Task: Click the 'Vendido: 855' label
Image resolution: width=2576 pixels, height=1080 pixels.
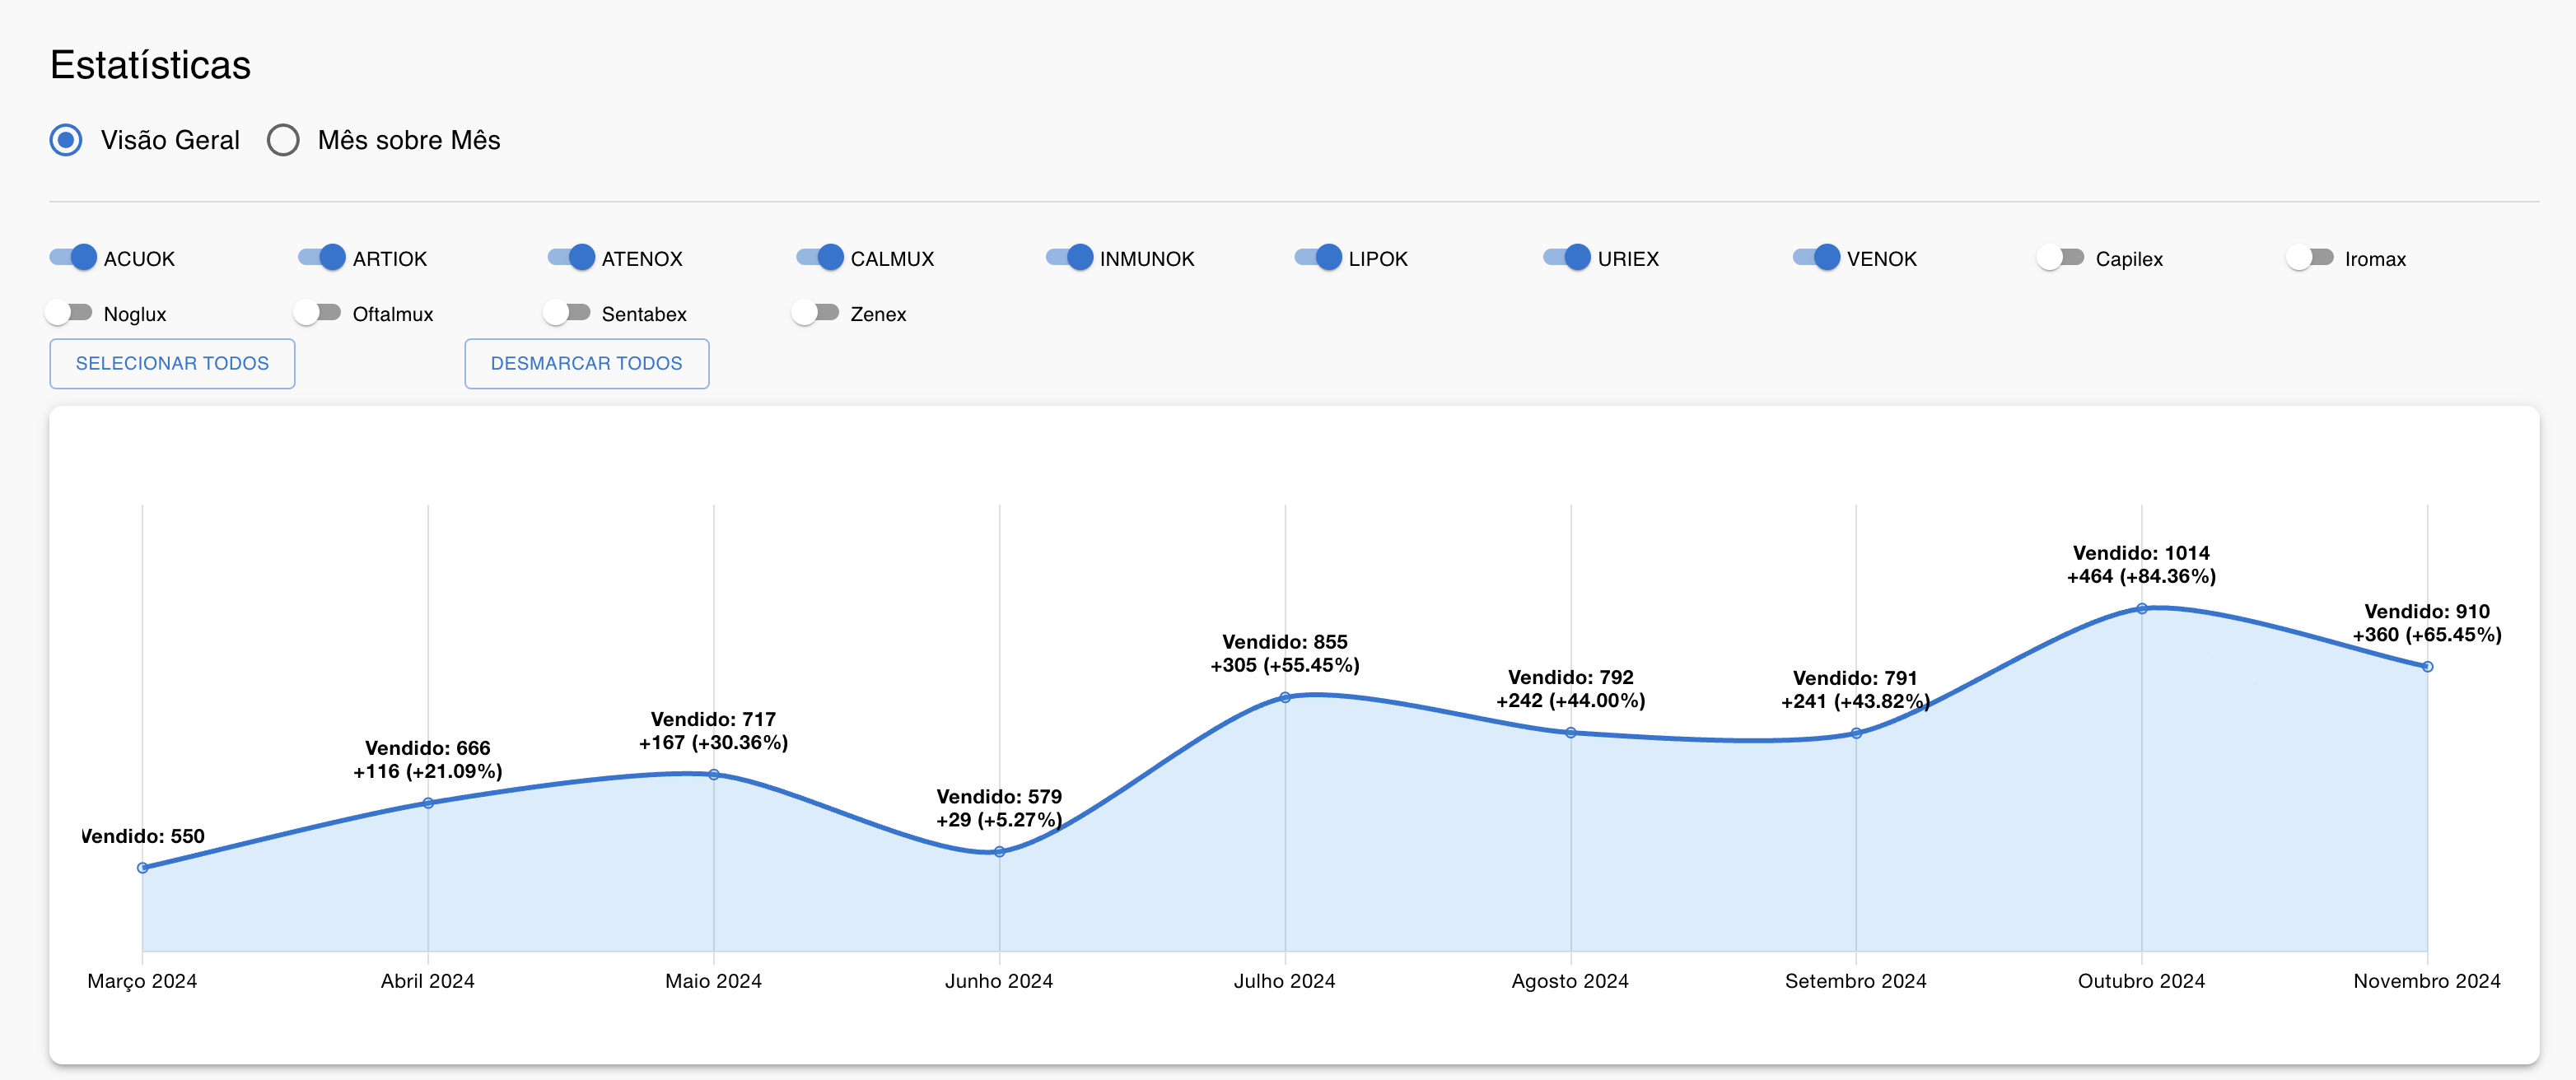Action: pyautogui.click(x=1285, y=642)
